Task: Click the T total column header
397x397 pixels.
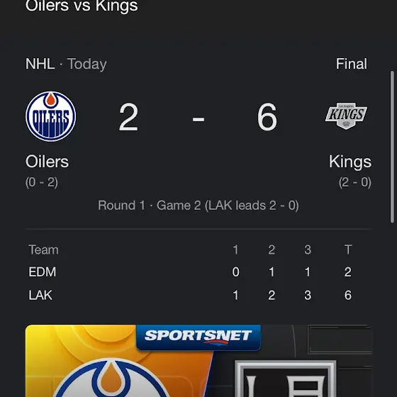Action: [348, 250]
